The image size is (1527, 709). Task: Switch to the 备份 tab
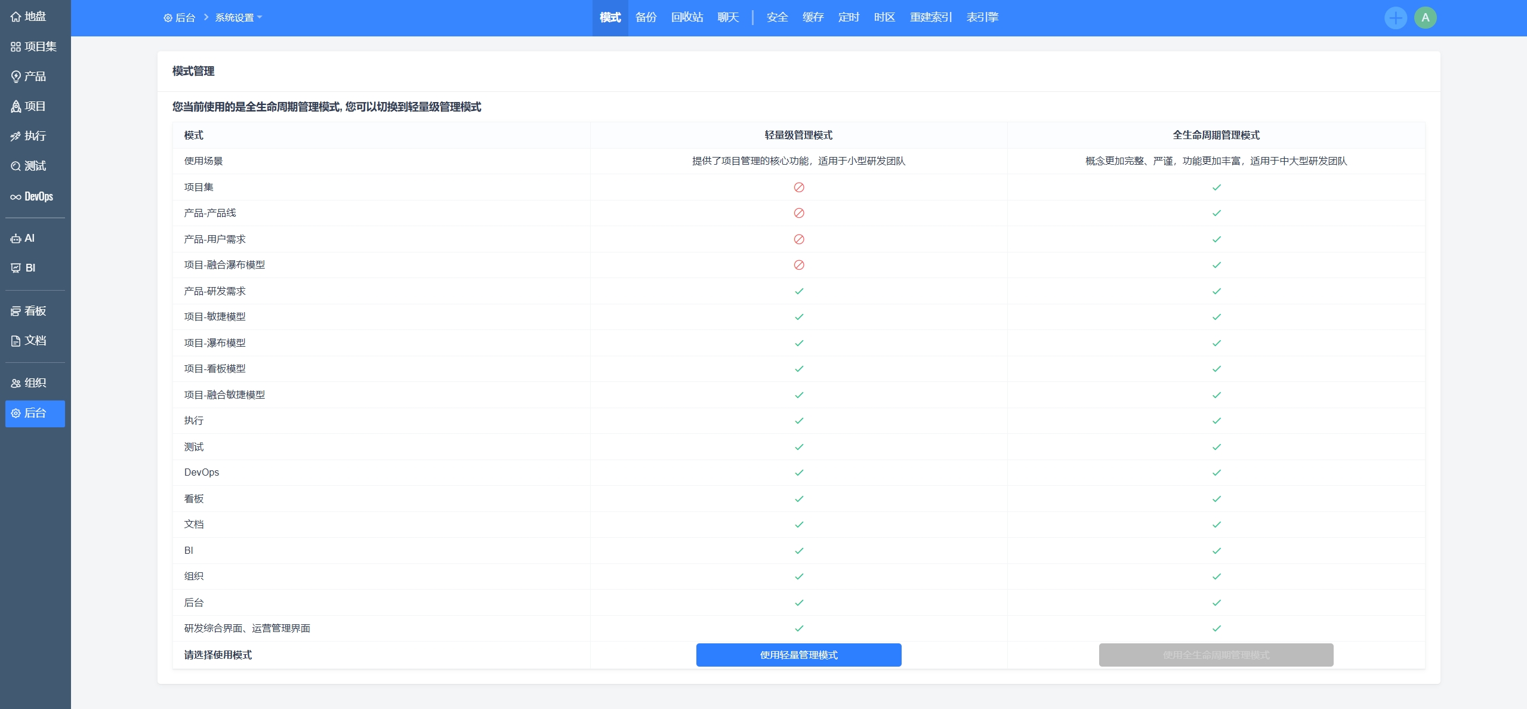tap(646, 17)
